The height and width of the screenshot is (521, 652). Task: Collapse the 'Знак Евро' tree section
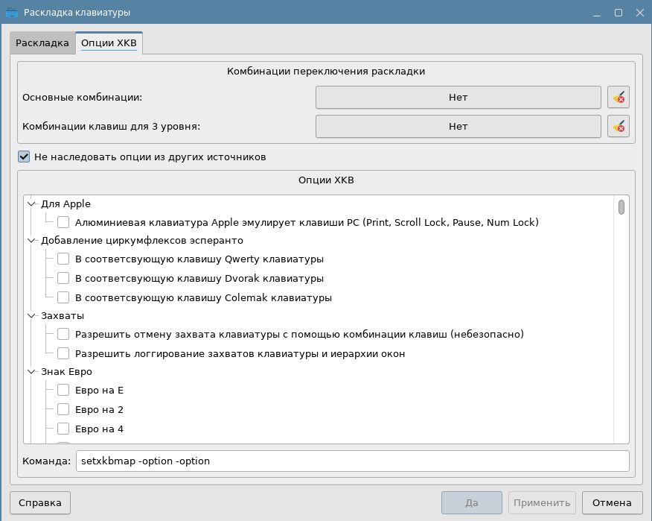click(x=31, y=371)
